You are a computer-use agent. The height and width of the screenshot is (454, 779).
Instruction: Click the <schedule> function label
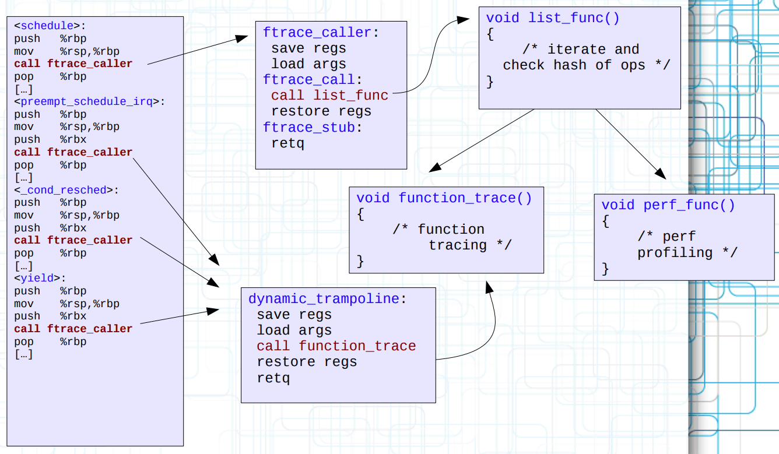[49, 26]
